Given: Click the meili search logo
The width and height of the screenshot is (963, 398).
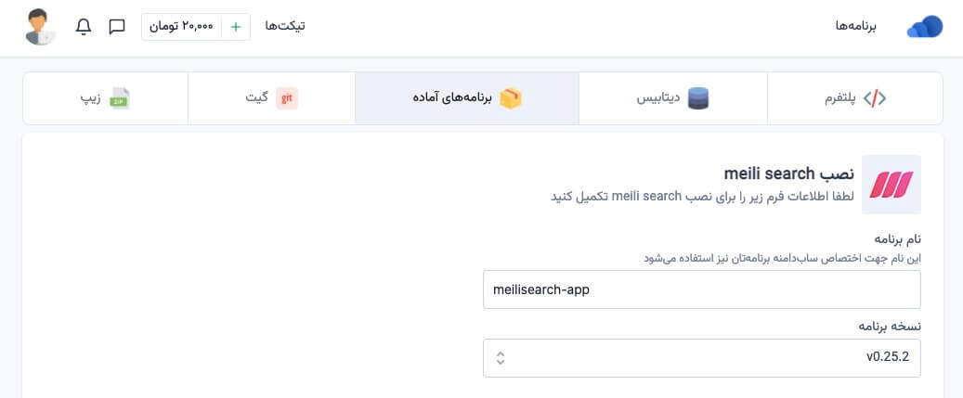Looking at the screenshot, I should 891,185.
